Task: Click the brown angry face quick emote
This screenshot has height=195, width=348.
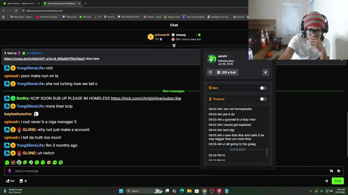Action: pos(13,162)
